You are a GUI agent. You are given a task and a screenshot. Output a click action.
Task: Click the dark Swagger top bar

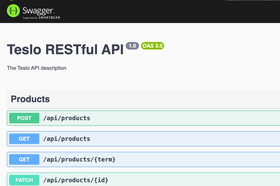click(x=168, y=11)
